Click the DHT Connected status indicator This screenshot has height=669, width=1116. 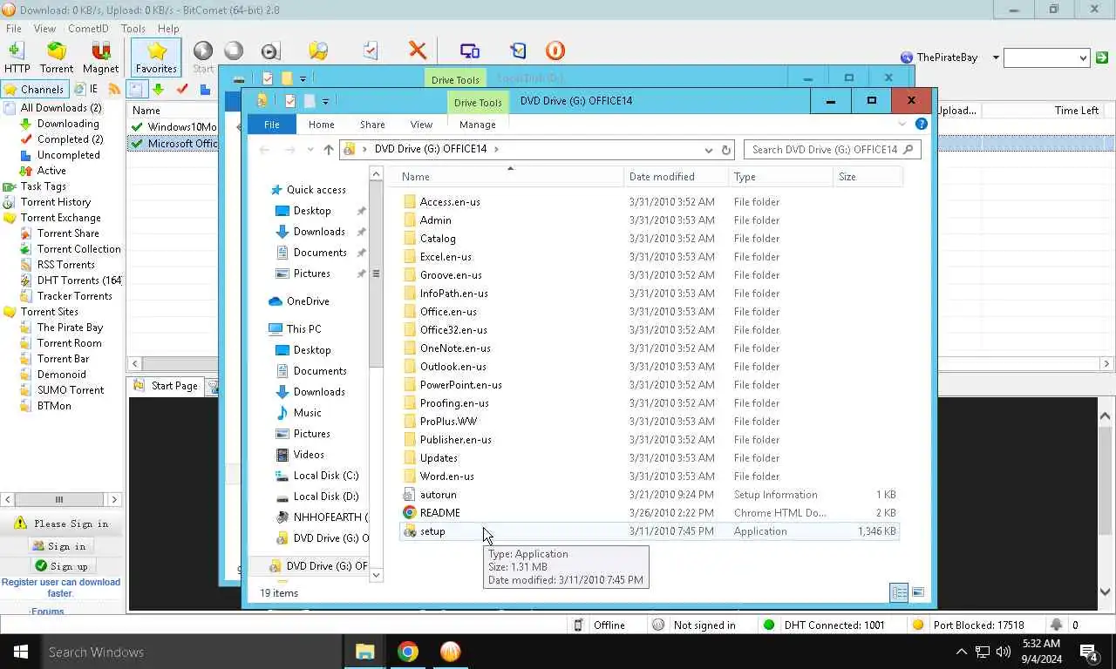click(824, 625)
